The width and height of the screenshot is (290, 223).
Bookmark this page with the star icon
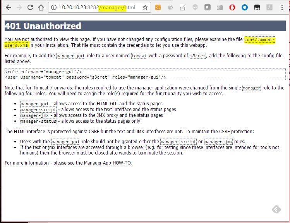coord(145,7)
